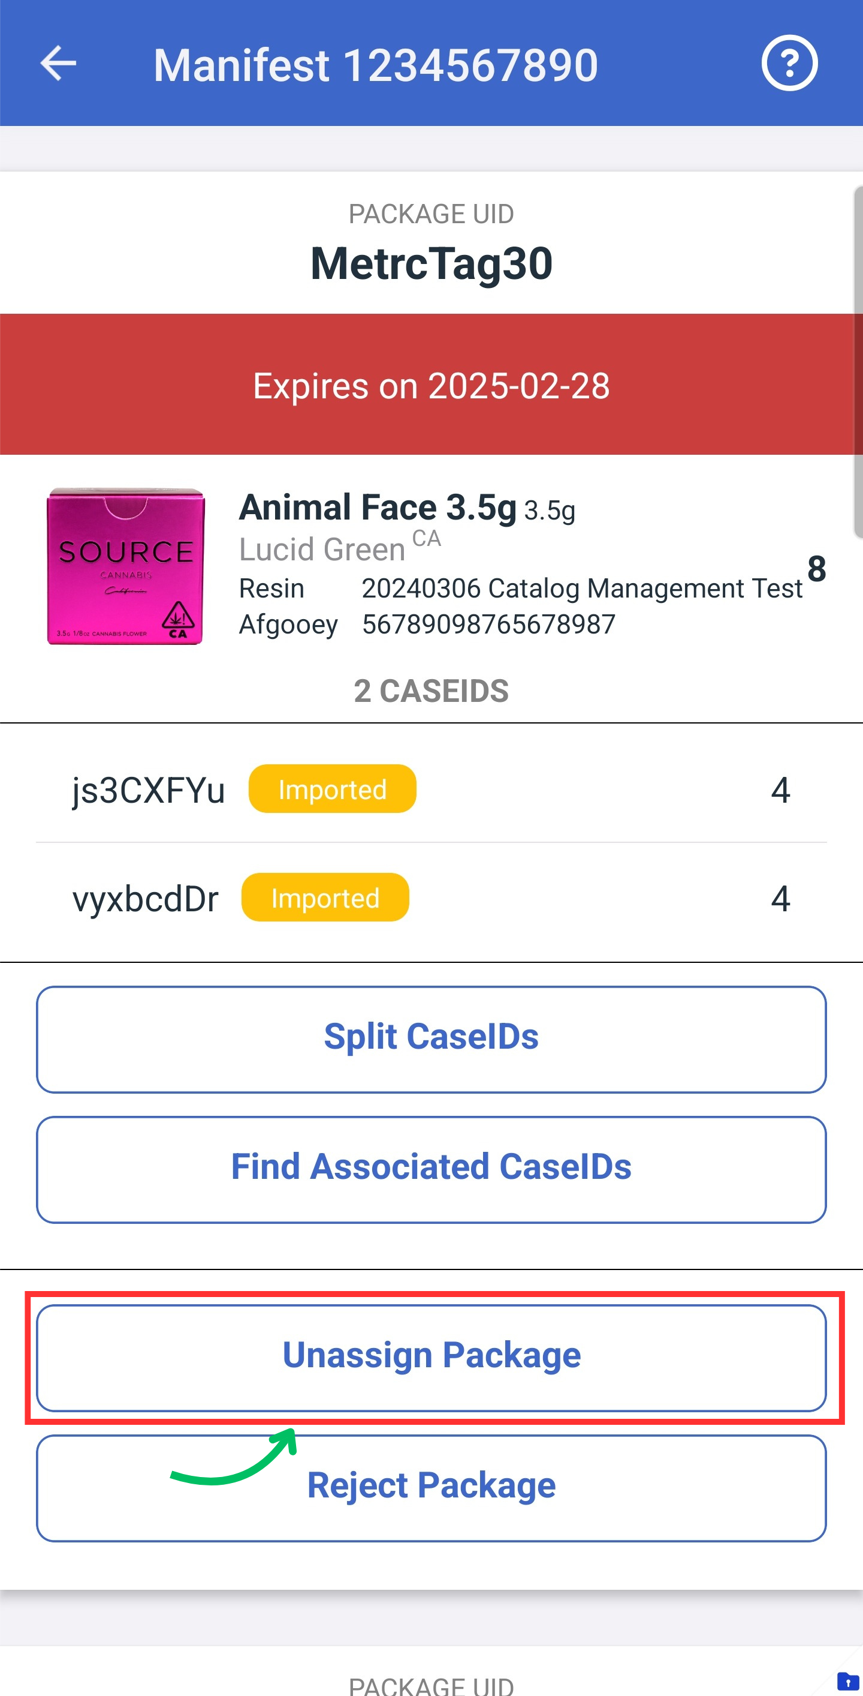
Task: Click the package quantity number 8
Action: (x=816, y=568)
